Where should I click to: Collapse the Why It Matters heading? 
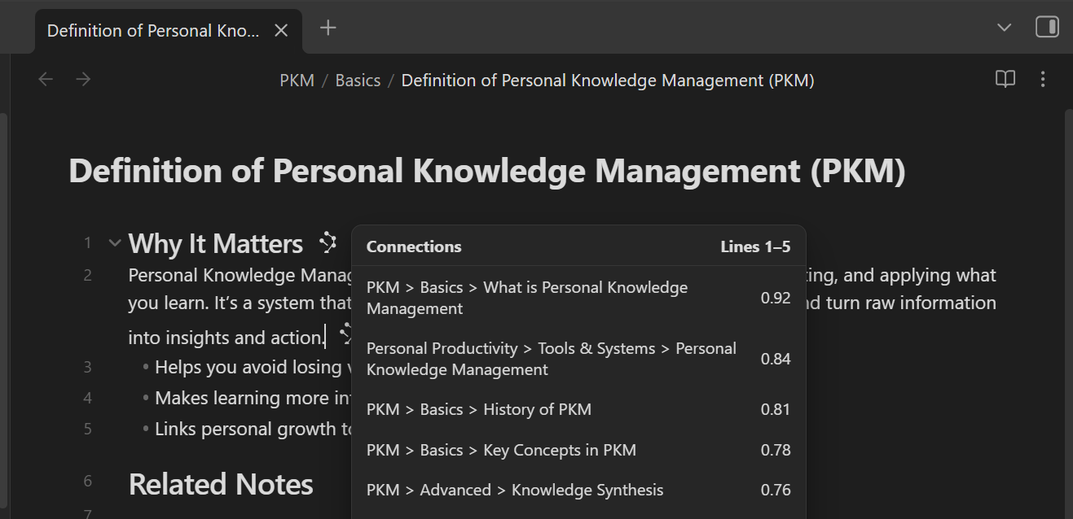pos(115,242)
